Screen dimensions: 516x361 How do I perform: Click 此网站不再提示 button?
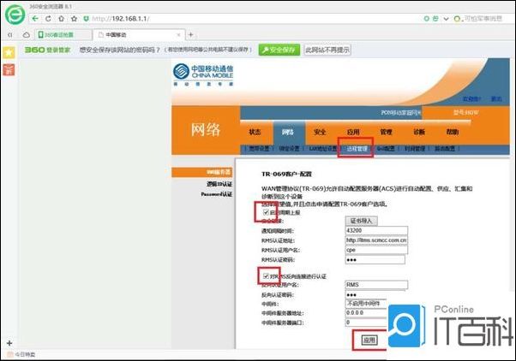point(327,50)
